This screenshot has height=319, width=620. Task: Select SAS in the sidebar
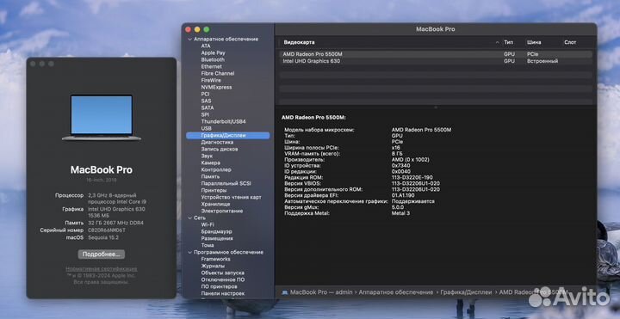[x=206, y=101]
